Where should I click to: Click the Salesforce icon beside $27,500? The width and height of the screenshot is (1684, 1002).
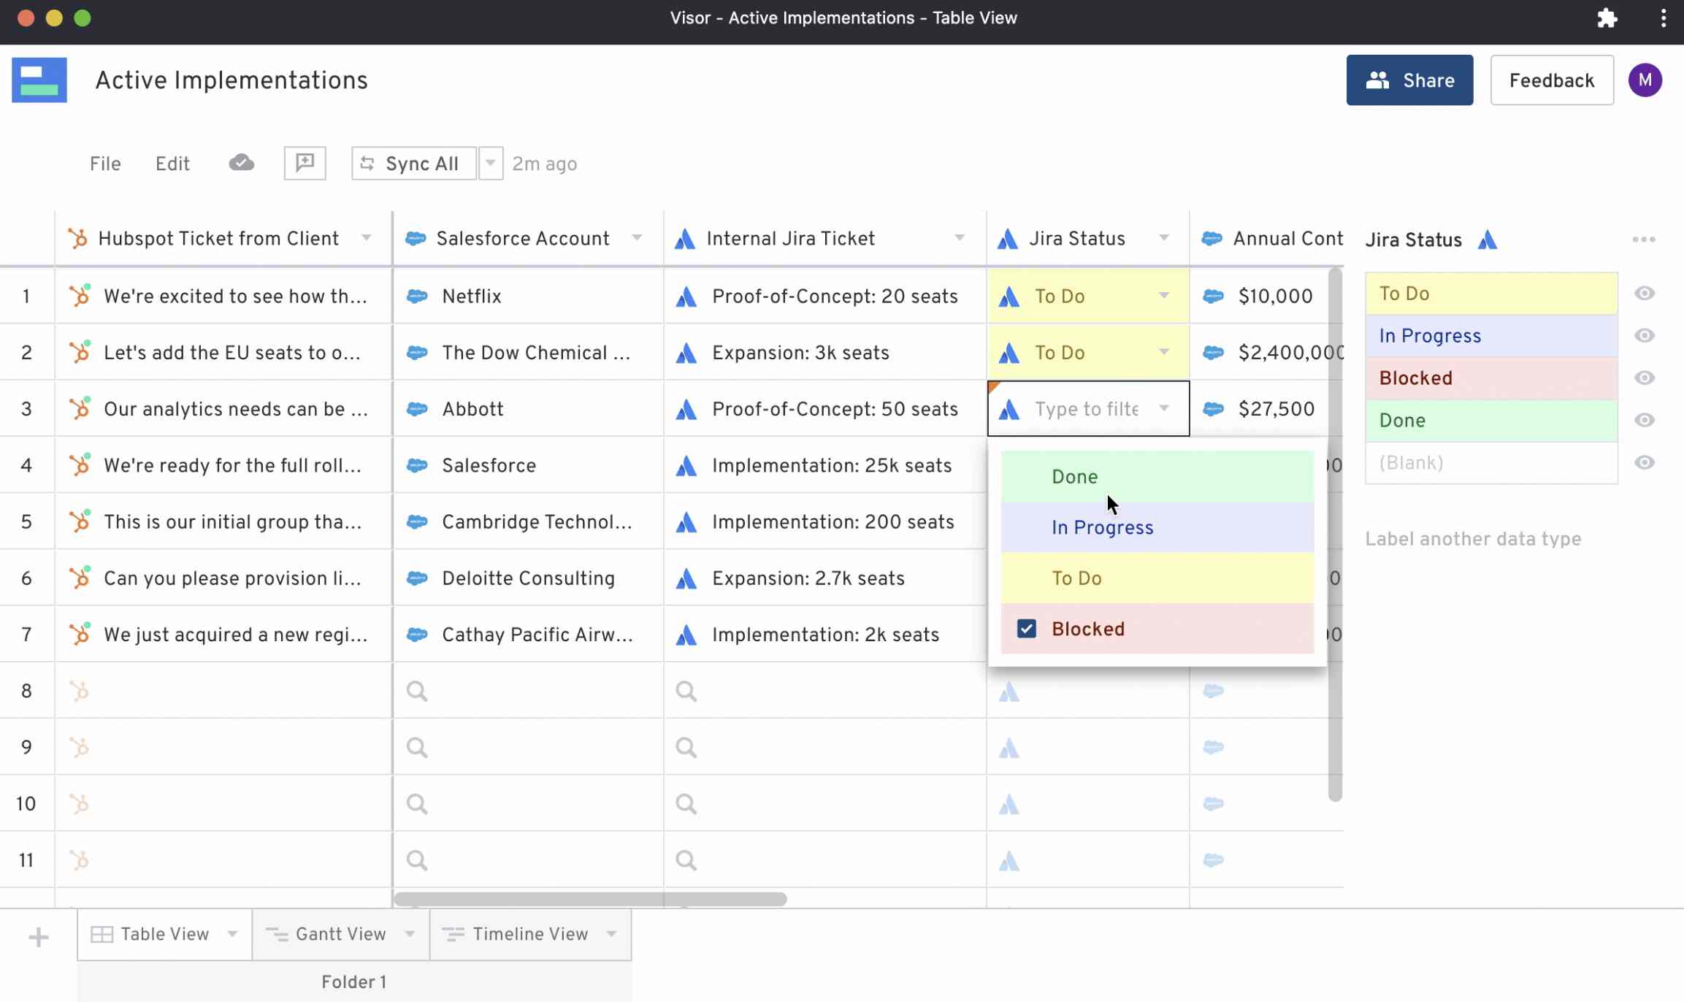[x=1213, y=409]
